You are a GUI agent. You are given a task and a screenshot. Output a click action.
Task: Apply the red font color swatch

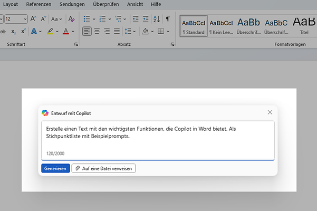65,31
